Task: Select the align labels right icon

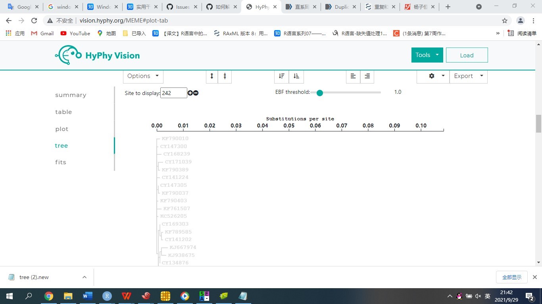Action: coord(367,76)
